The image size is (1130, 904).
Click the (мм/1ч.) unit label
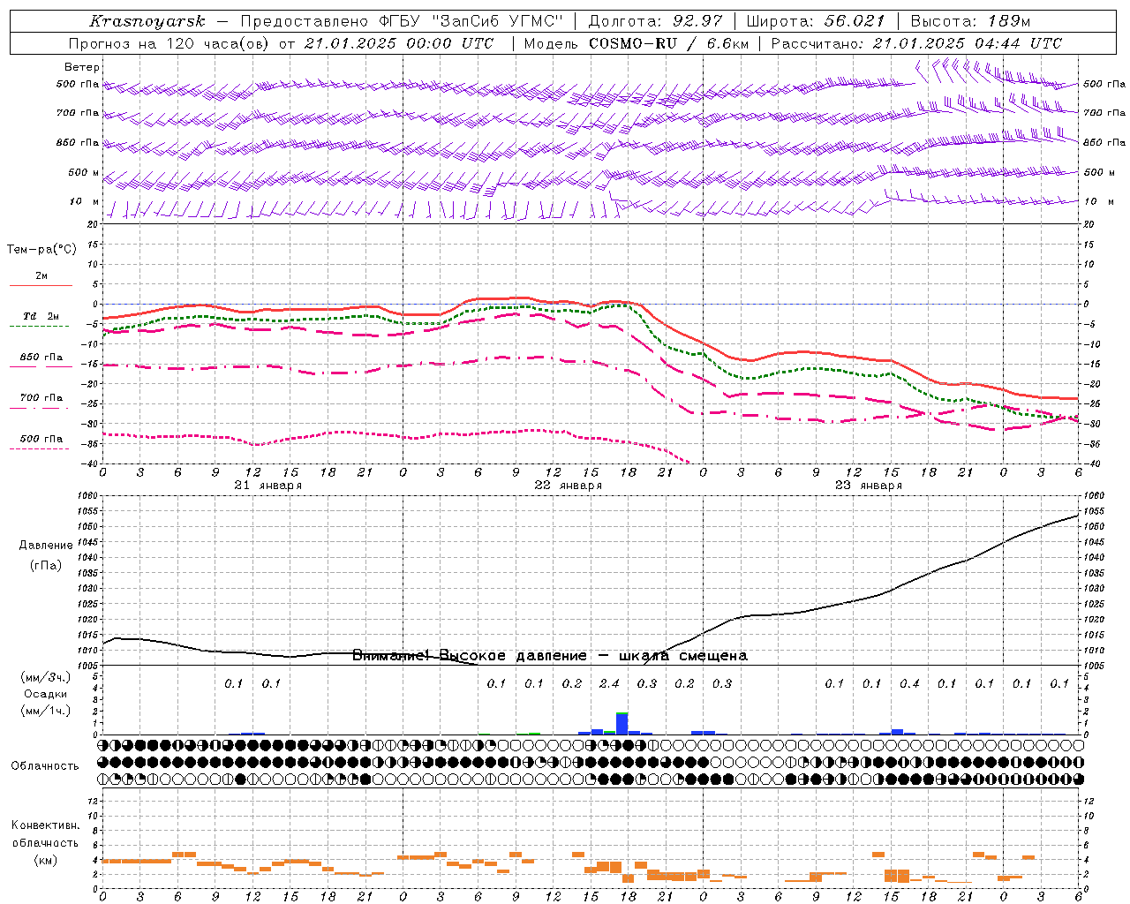click(x=46, y=711)
